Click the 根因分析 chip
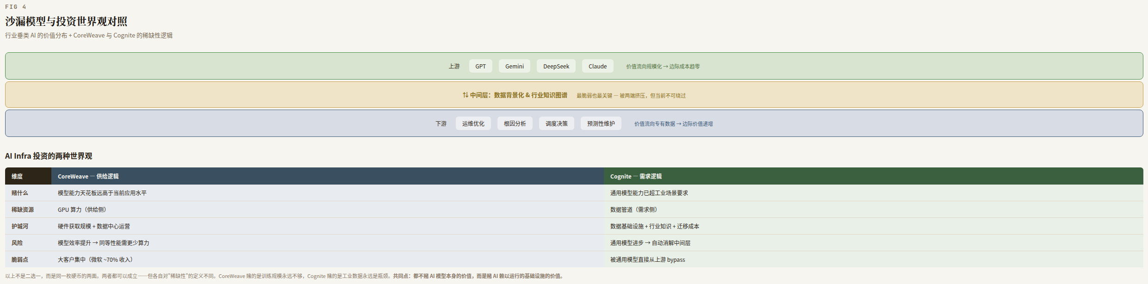The height and width of the screenshot is (284, 1148). point(515,123)
